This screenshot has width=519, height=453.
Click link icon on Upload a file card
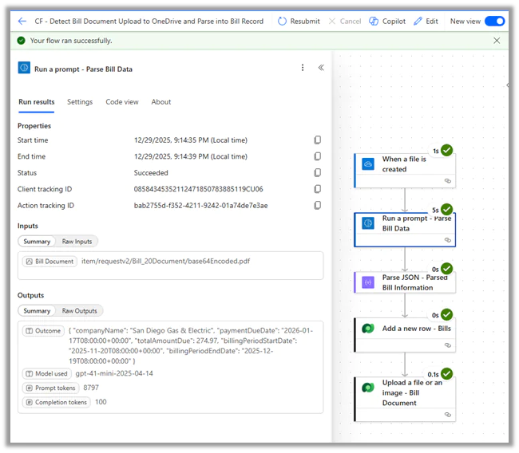(447, 415)
